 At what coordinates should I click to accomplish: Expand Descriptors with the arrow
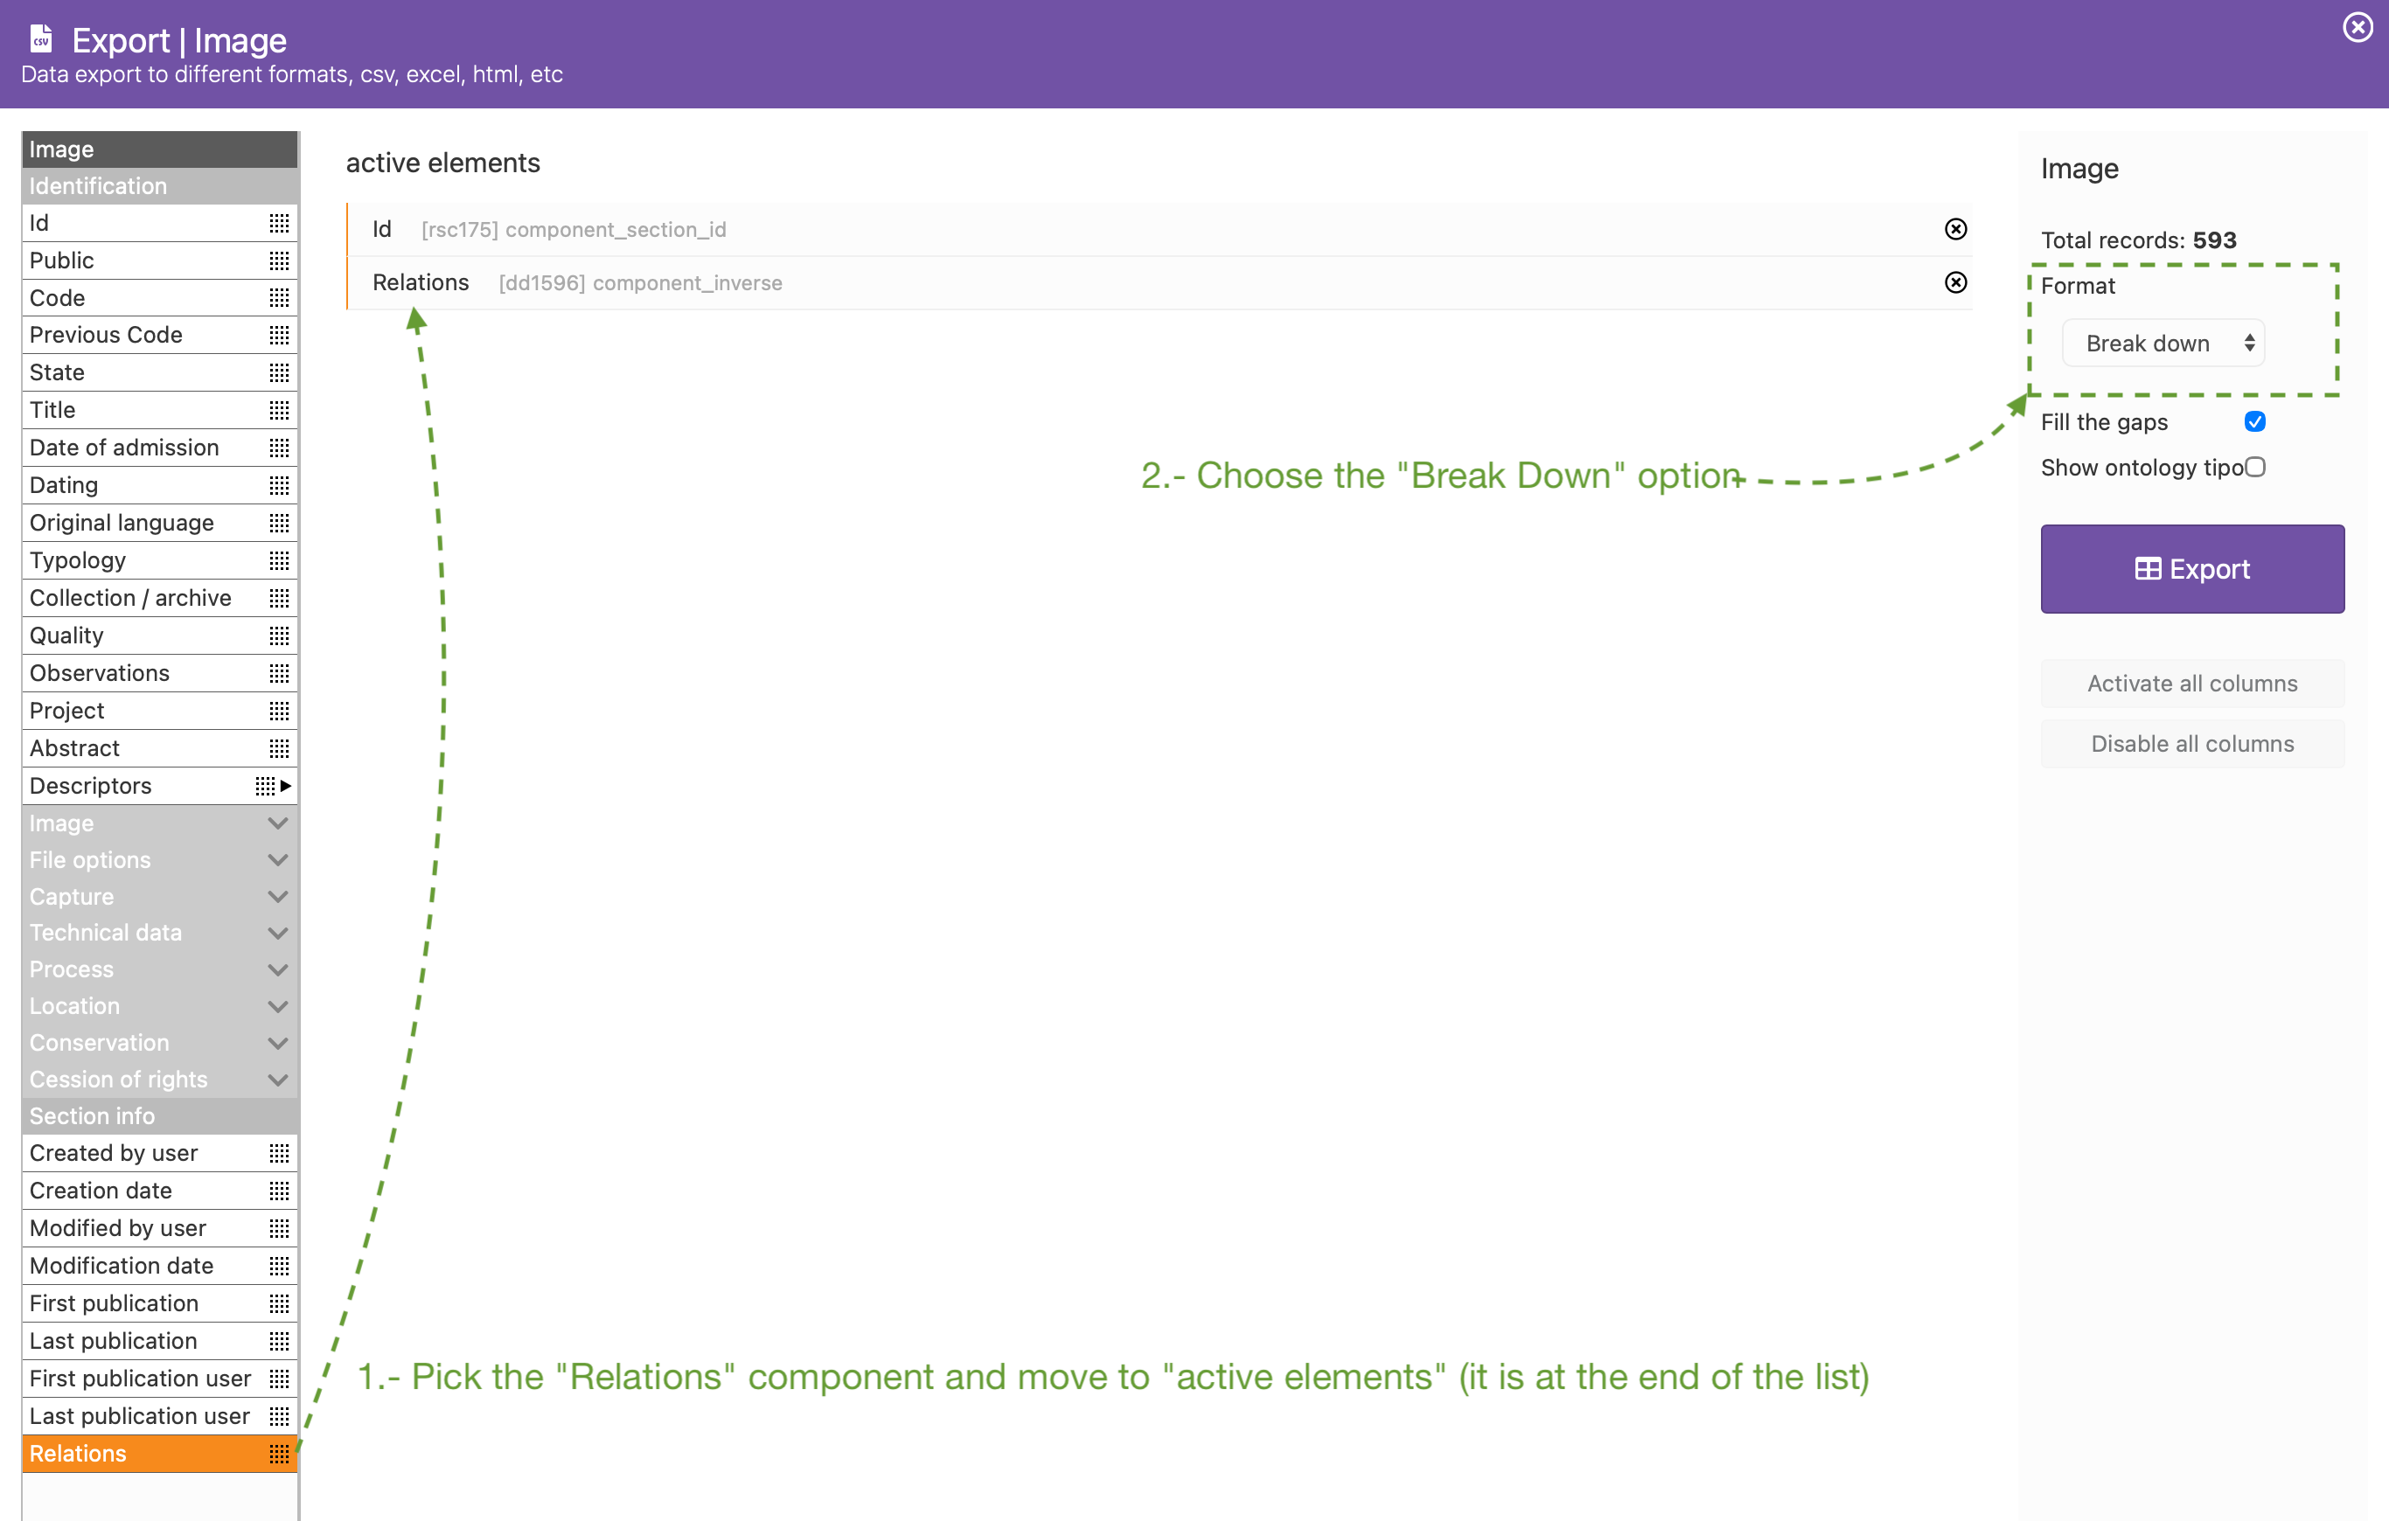pyautogui.click(x=286, y=785)
